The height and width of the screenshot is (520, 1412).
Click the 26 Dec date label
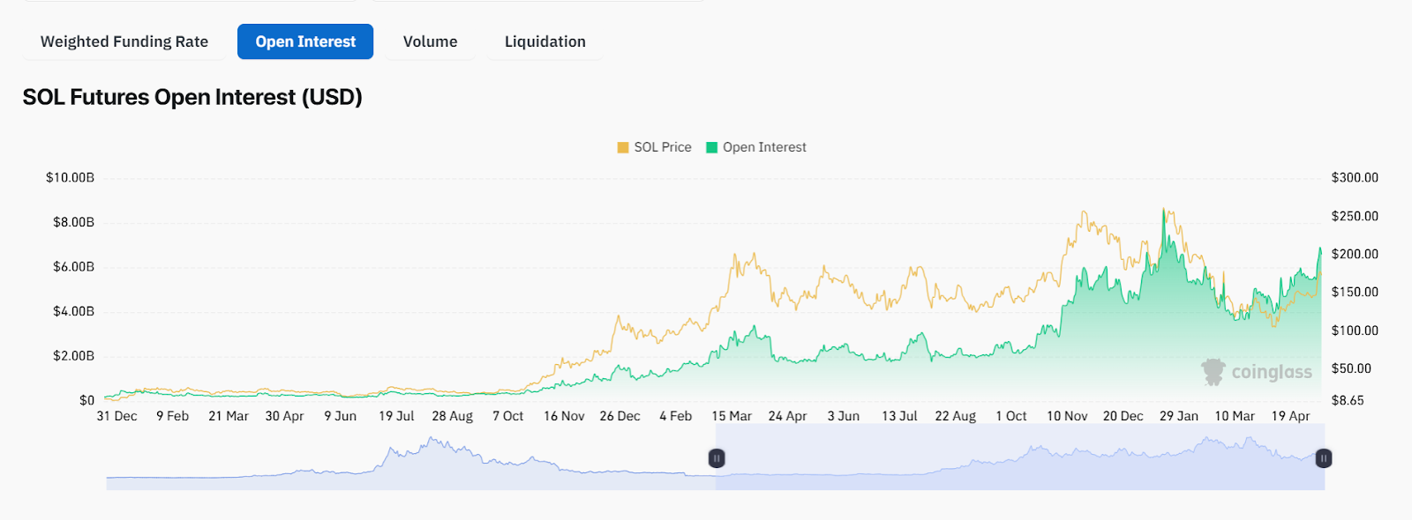pyautogui.click(x=620, y=416)
